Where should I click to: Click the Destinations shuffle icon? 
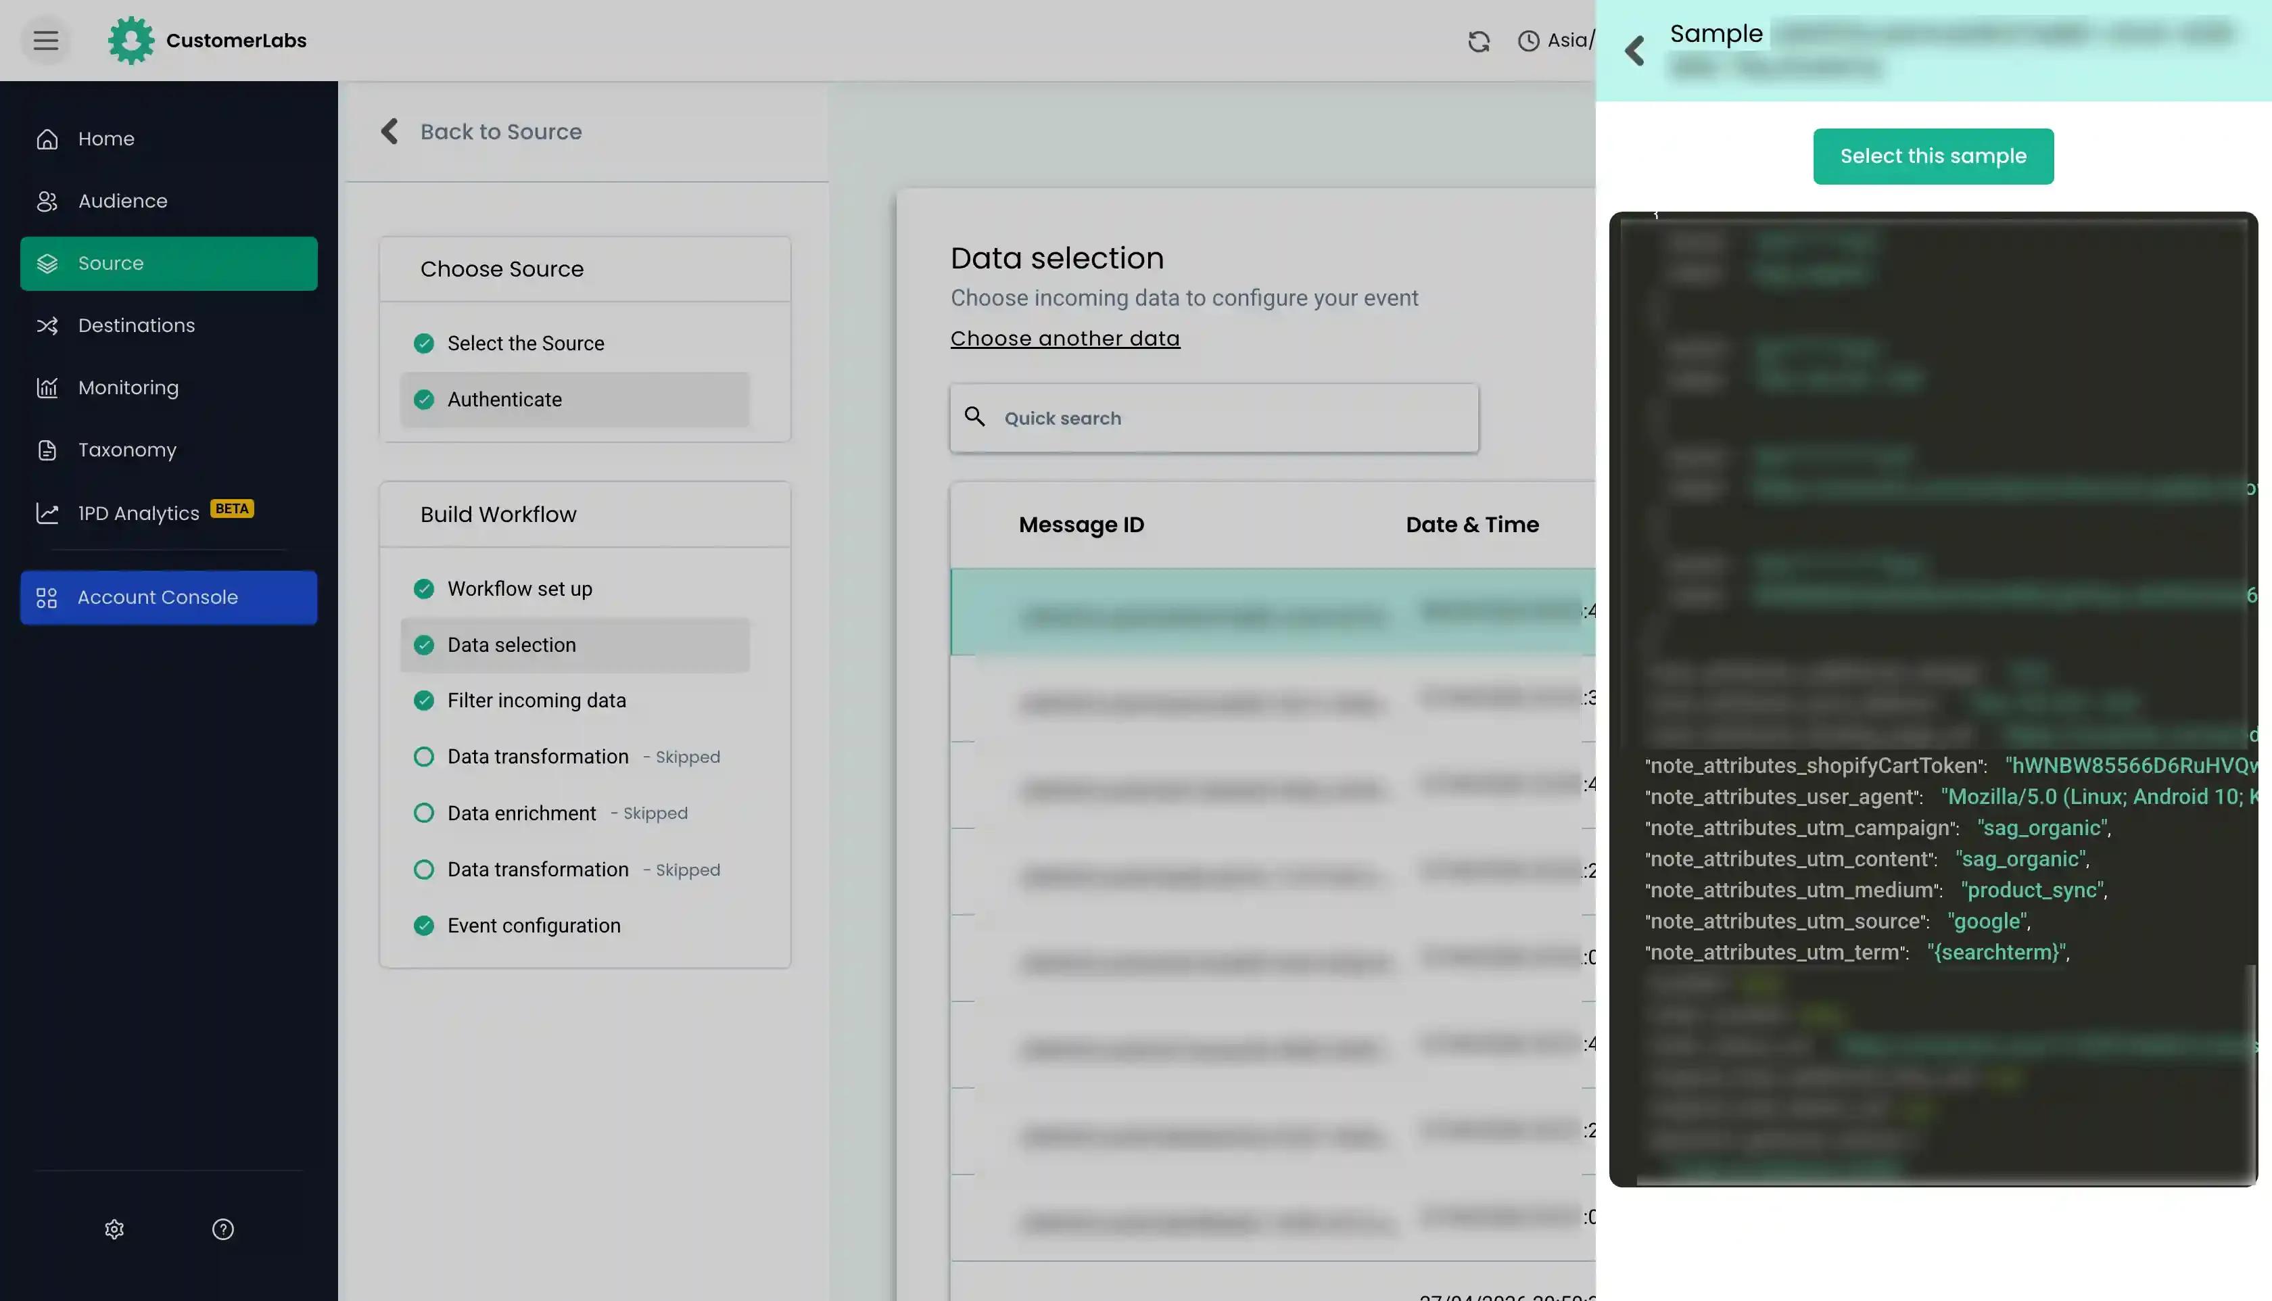tap(47, 326)
